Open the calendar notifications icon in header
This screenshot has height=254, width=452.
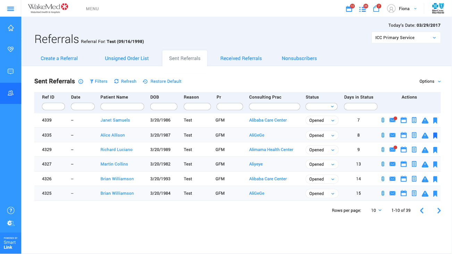(x=349, y=9)
